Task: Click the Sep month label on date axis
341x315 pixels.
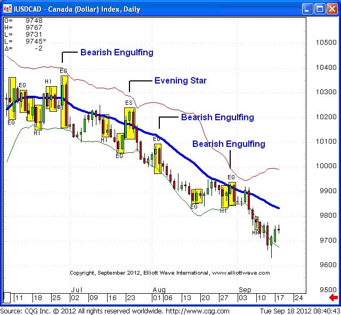Action: coord(245,290)
